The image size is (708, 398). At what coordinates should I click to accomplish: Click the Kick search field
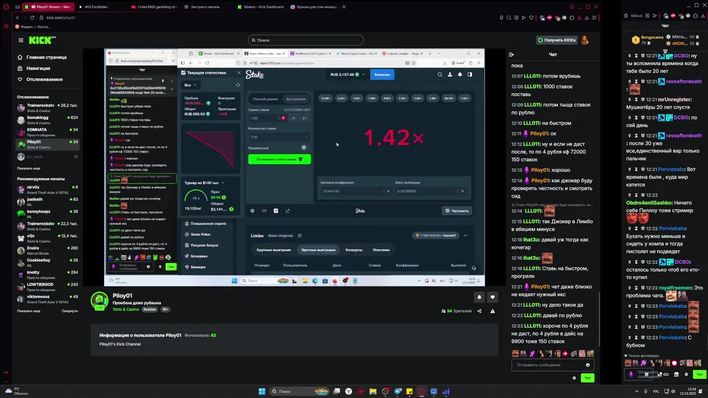(x=306, y=40)
